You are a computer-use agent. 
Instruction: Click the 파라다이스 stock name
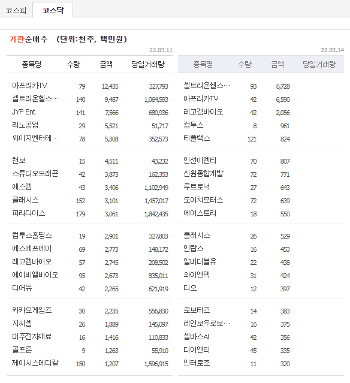pyautogui.click(x=29, y=213)
